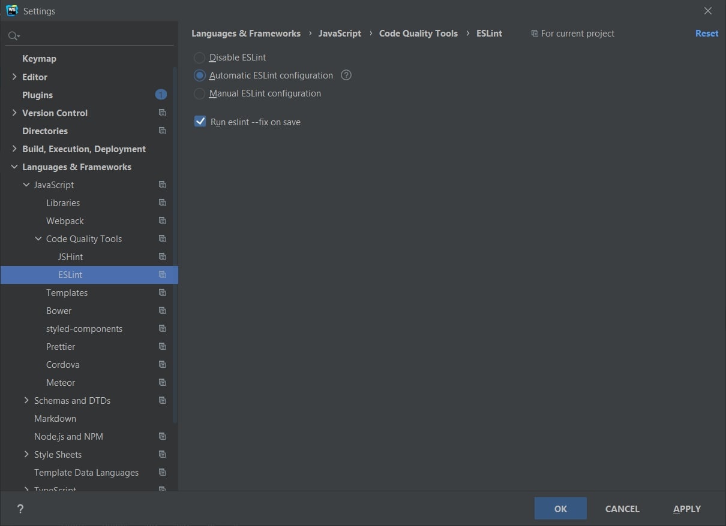Image resolution: width=726 pixels, height=526 pixels.
Task: Click the project-level icon on Cordova row
Action: click(162, 364)
